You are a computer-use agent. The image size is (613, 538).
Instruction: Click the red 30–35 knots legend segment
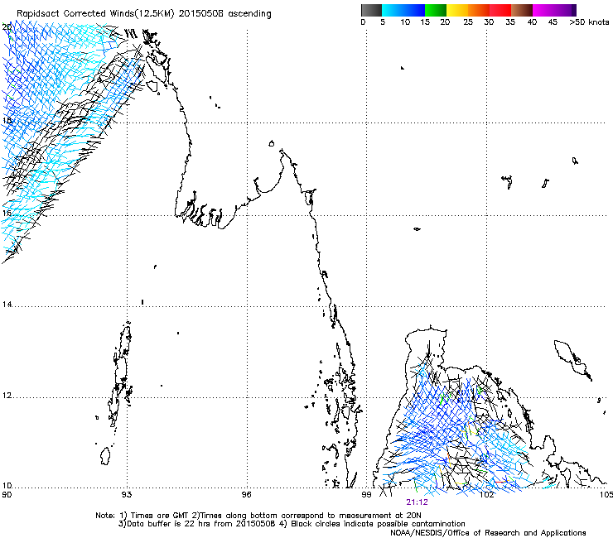coord(500,10)
